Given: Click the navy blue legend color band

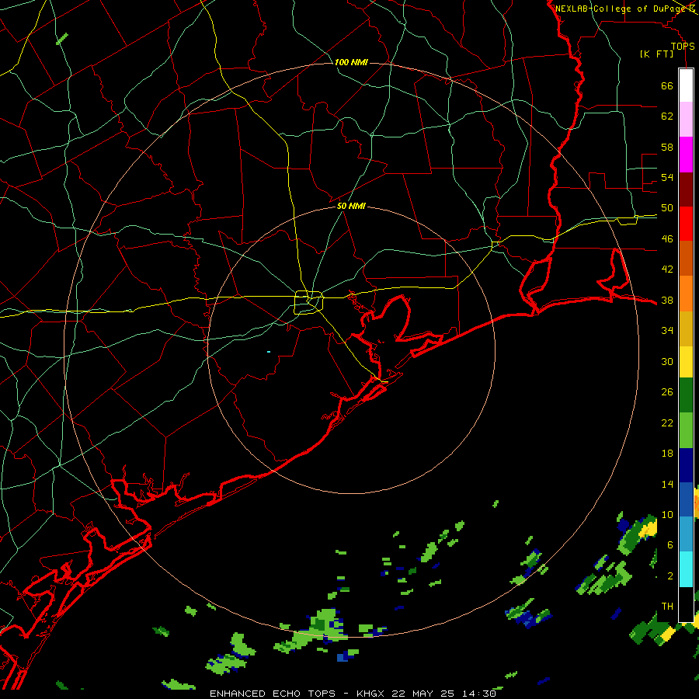Looking at the screenshot, I should pyautogui.click(x=686, y=465).
